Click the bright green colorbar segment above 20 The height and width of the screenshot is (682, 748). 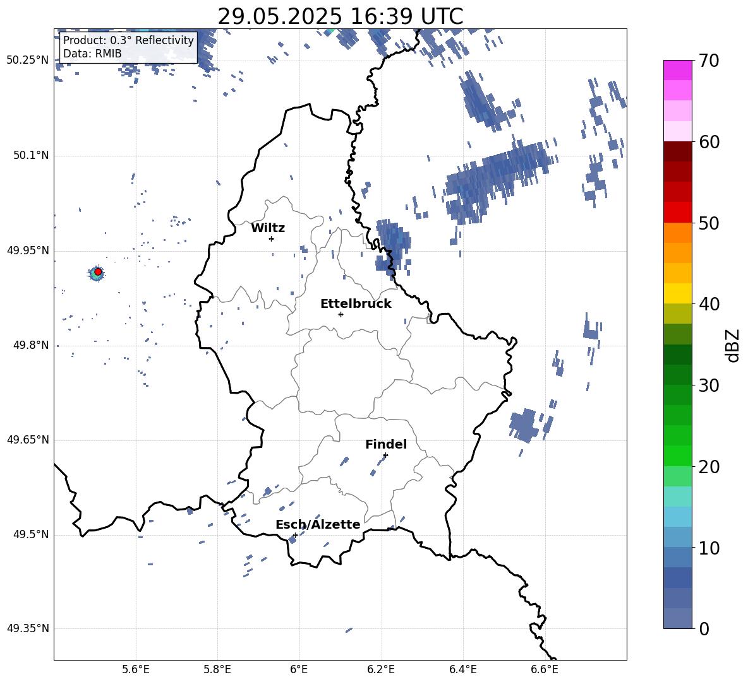pos(677,456)
